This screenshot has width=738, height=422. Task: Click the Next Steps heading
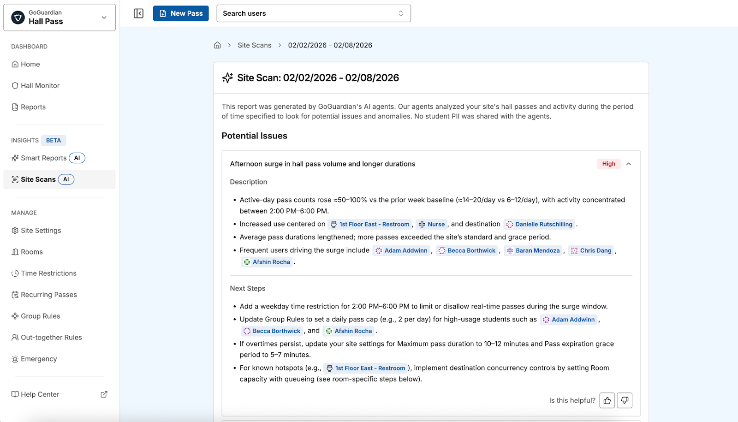coord(248,288)
